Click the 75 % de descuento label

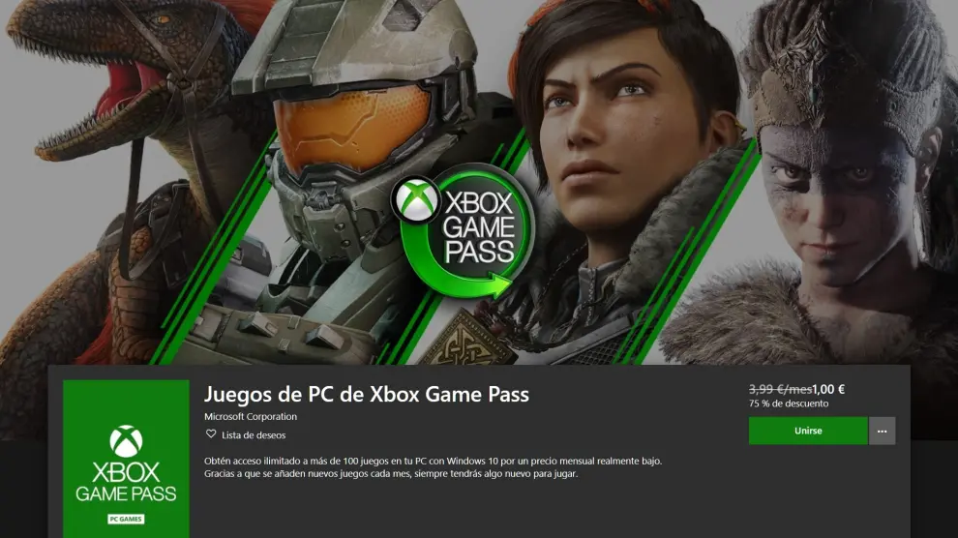tap(789, 403)
